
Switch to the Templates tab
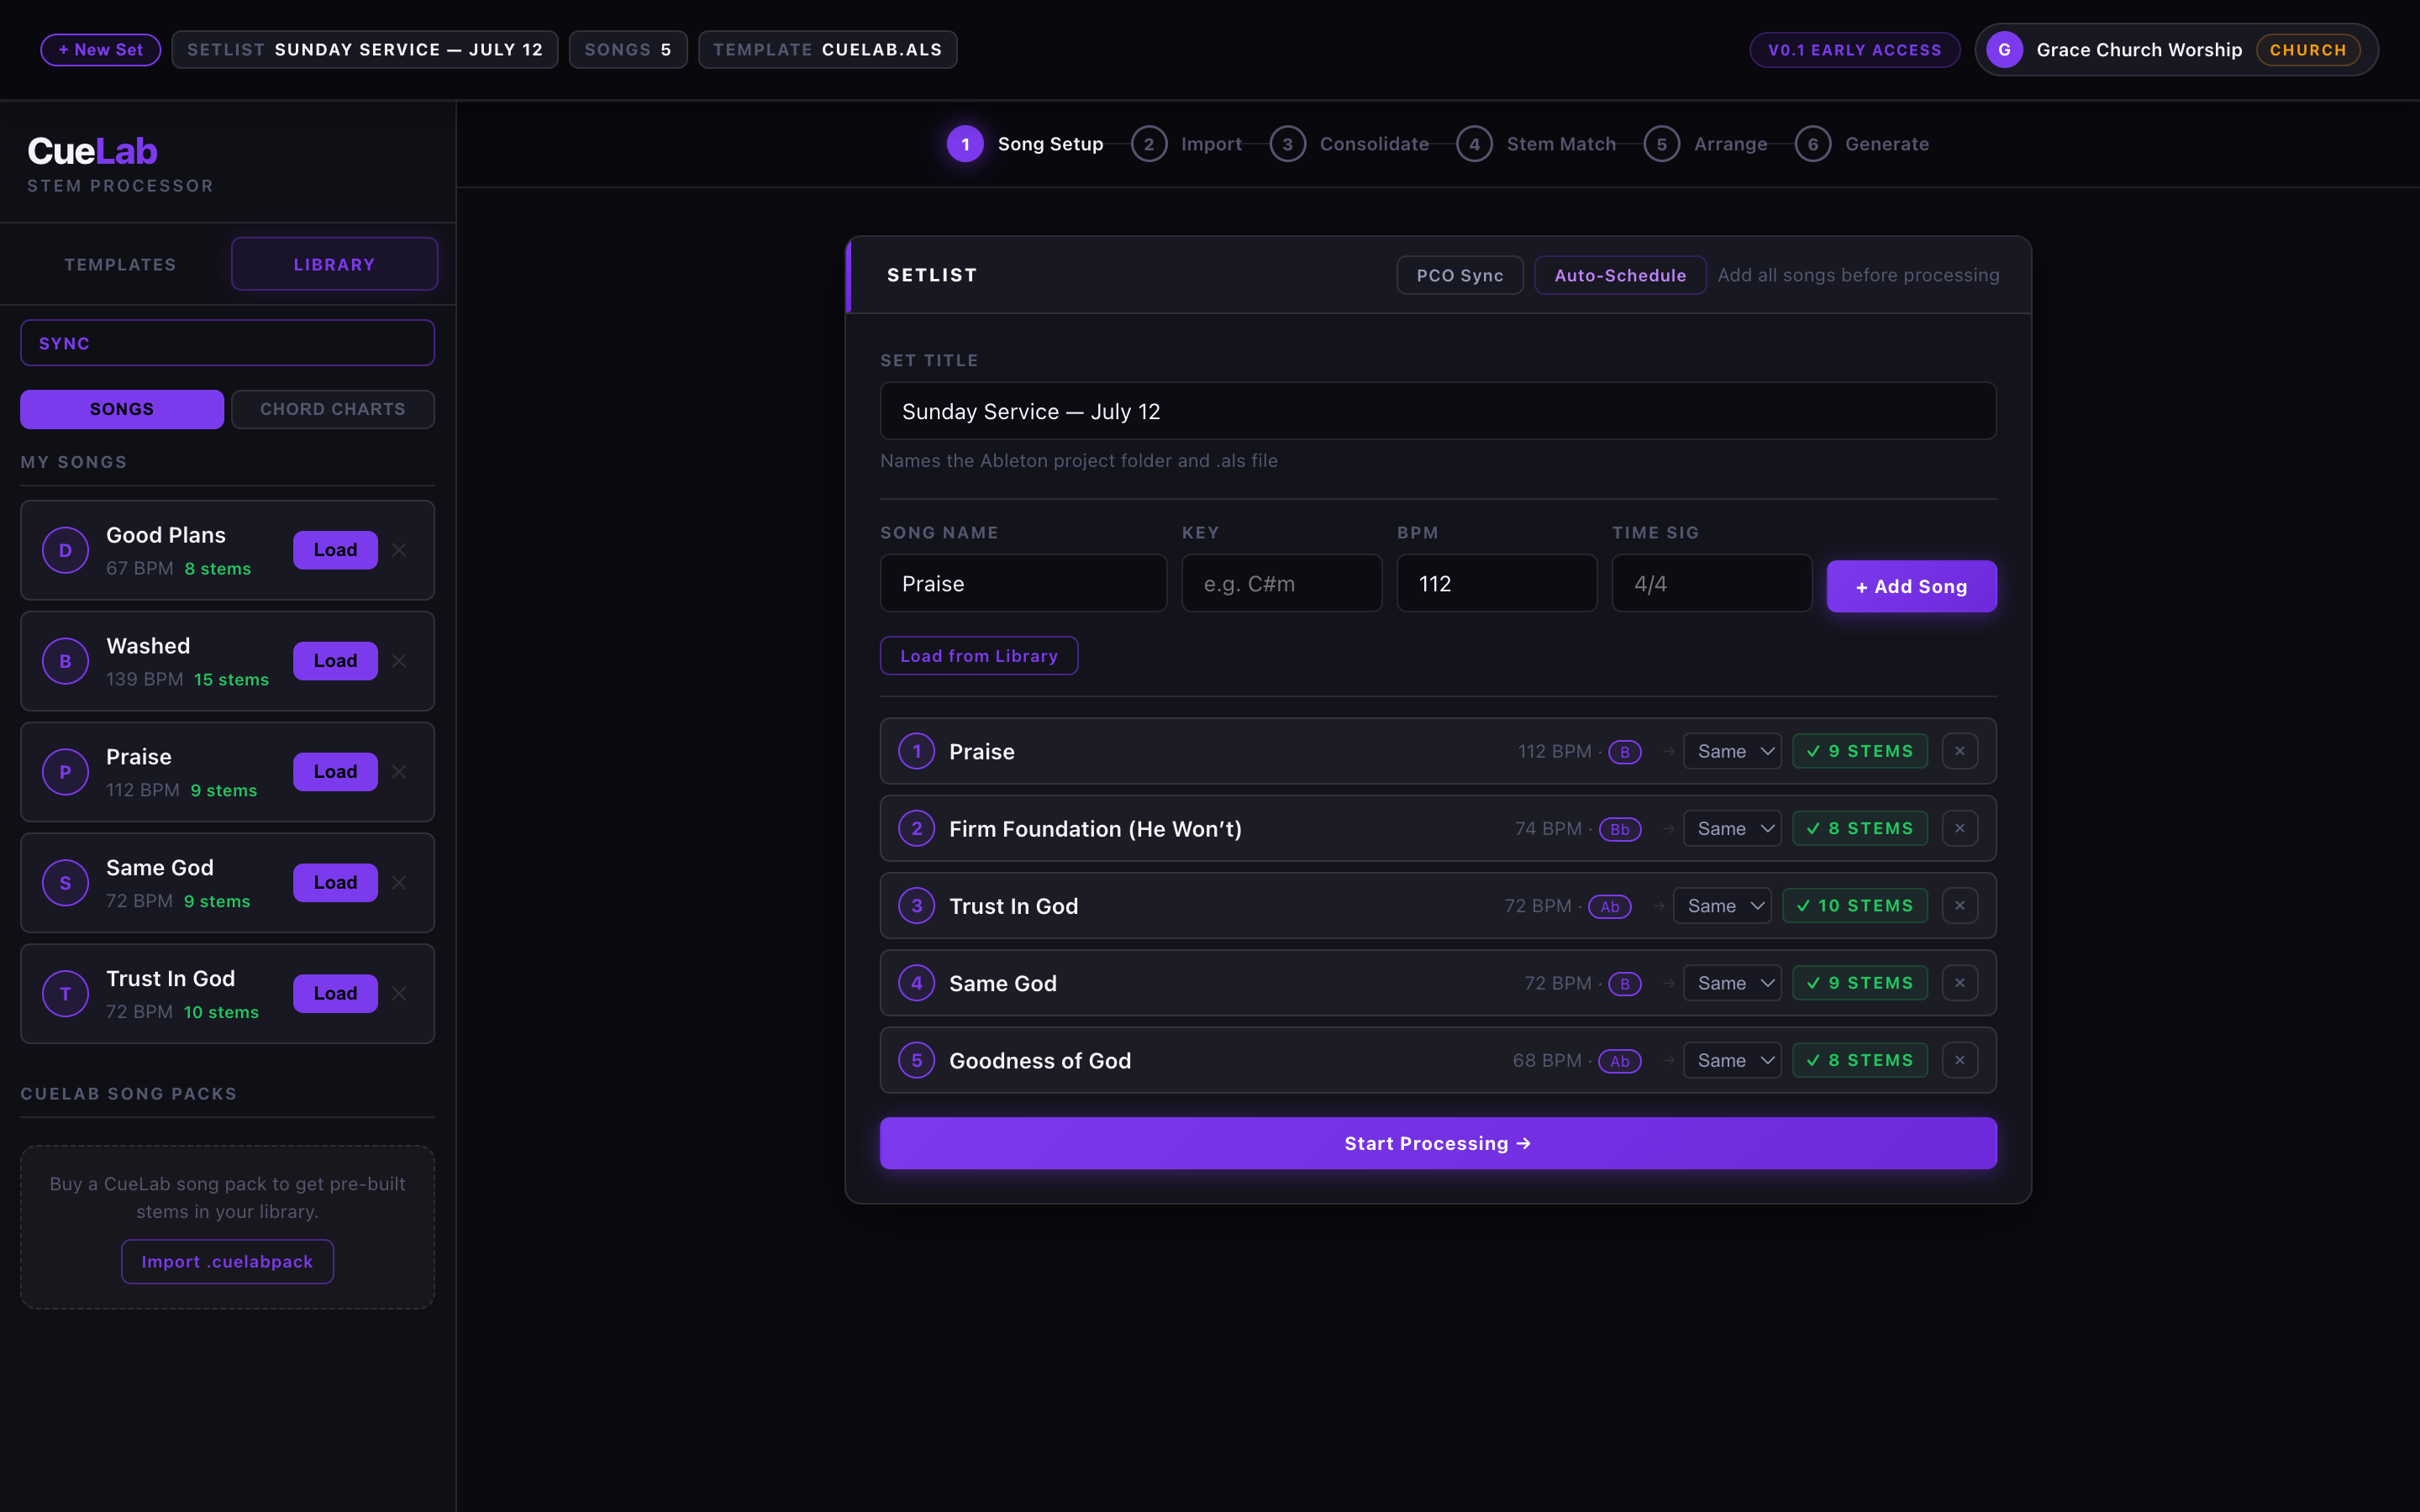click(120, 264)
